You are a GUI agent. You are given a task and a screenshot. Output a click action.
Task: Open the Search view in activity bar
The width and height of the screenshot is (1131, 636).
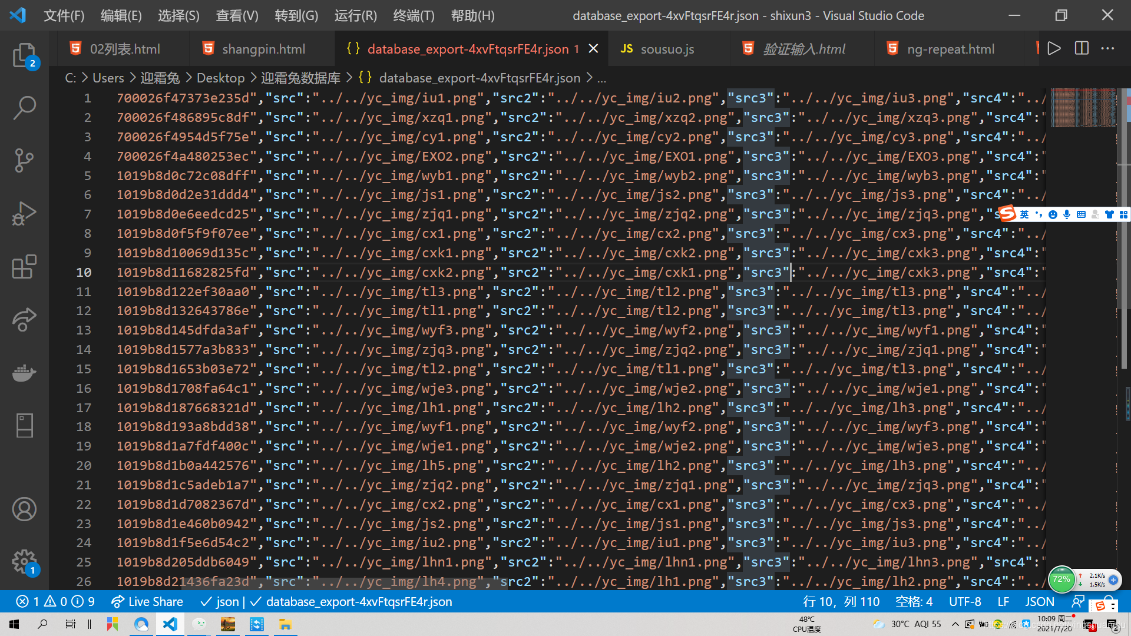point(24,108)
